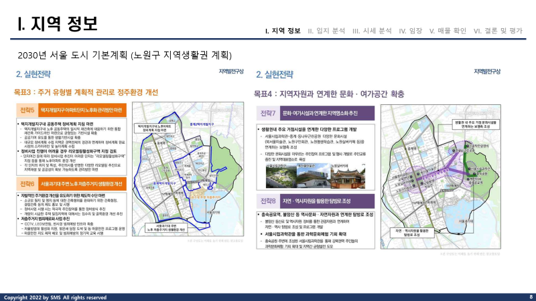536x301 pixels.
Task: Select the orange heading '목표3 : 주거 유형별 계획적 관리'
Action: click(86, 92)
